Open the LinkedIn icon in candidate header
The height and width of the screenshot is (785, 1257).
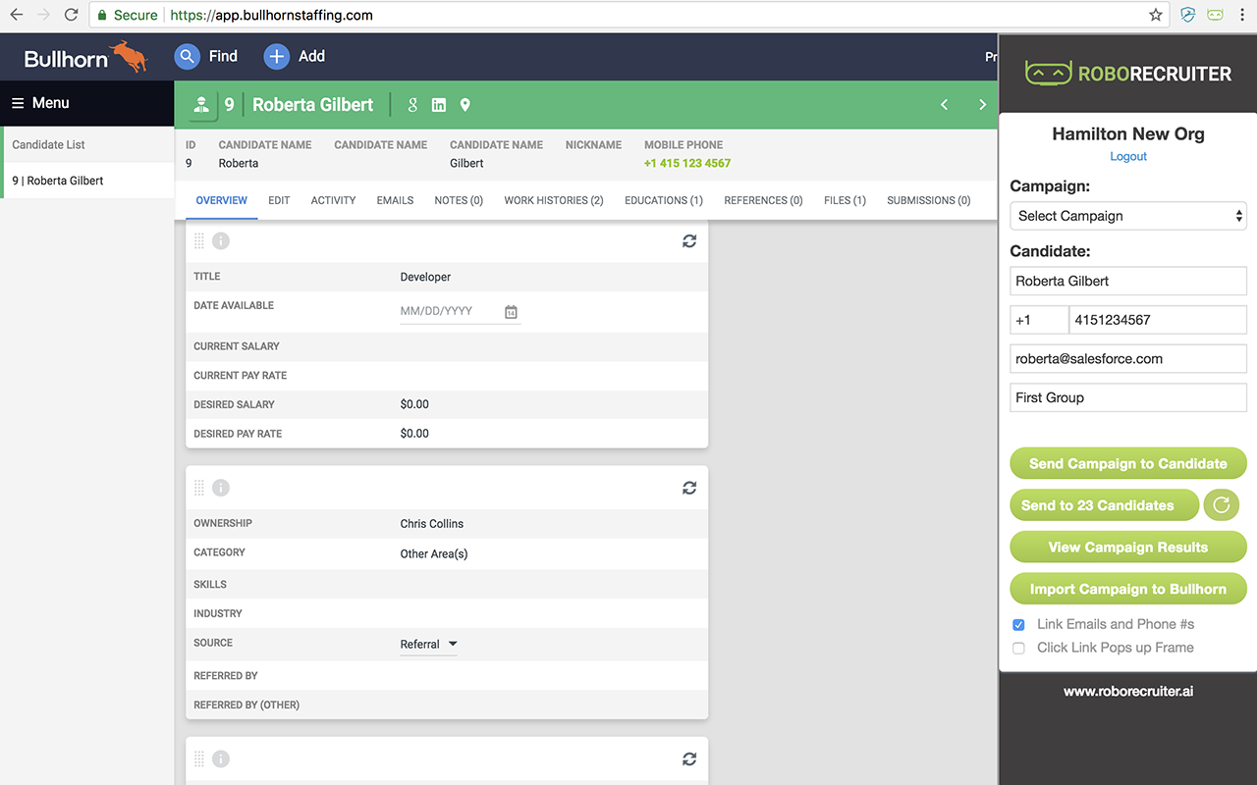pos(439,105)
